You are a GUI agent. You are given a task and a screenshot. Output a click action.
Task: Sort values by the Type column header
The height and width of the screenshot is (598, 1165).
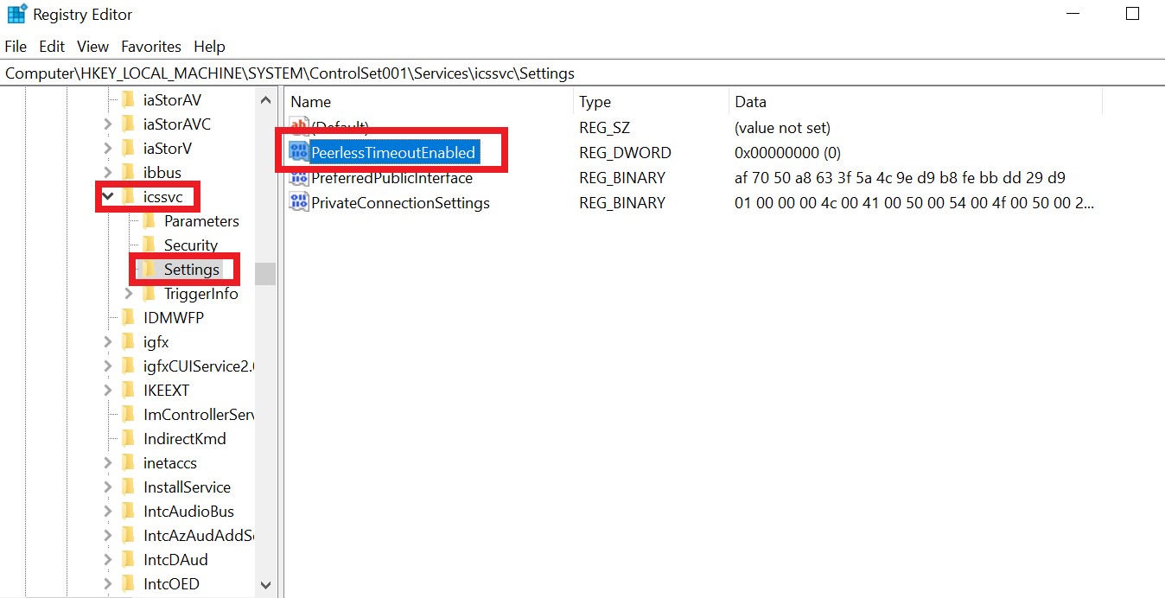595,101
